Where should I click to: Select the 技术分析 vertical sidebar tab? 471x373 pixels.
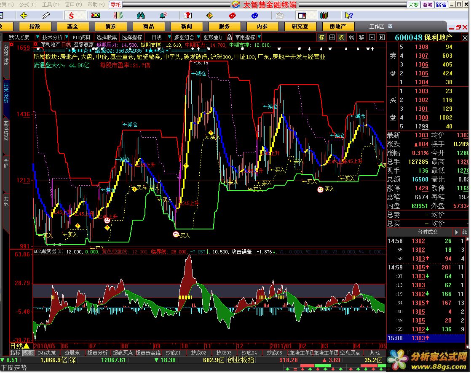[x=6, y=93]
